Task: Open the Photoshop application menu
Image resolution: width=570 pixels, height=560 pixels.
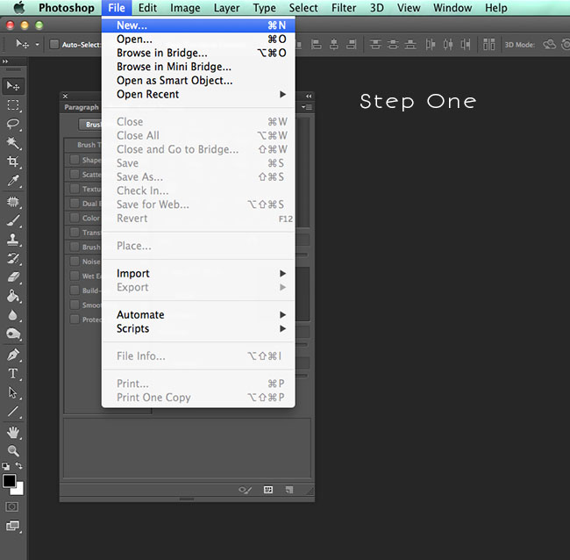Action: tap(67, 8)
